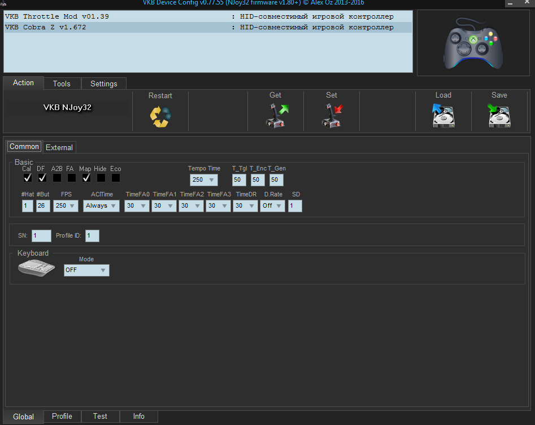535x425 pixels.
Task: Select VKB Cobra Z v1.672 device row
Action: [x=208, y=27]
